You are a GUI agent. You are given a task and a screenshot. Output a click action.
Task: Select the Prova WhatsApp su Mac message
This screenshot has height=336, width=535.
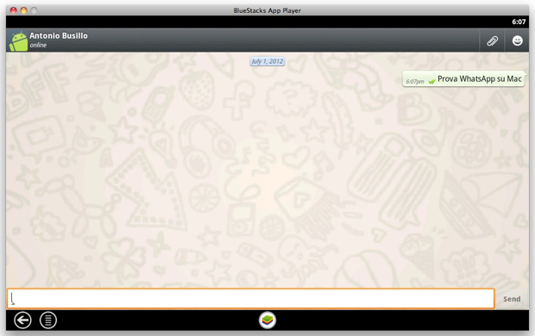pos(480,78)
